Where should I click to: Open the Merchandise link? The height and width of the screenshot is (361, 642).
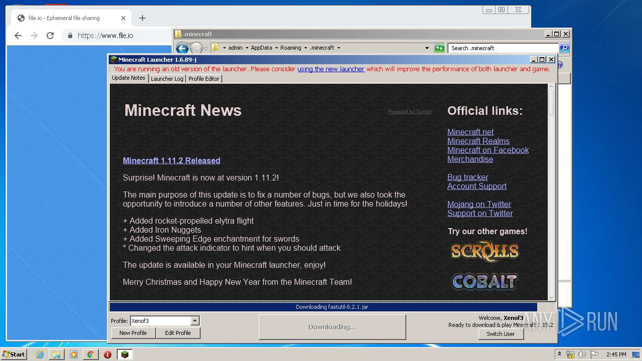pos(470,159)
